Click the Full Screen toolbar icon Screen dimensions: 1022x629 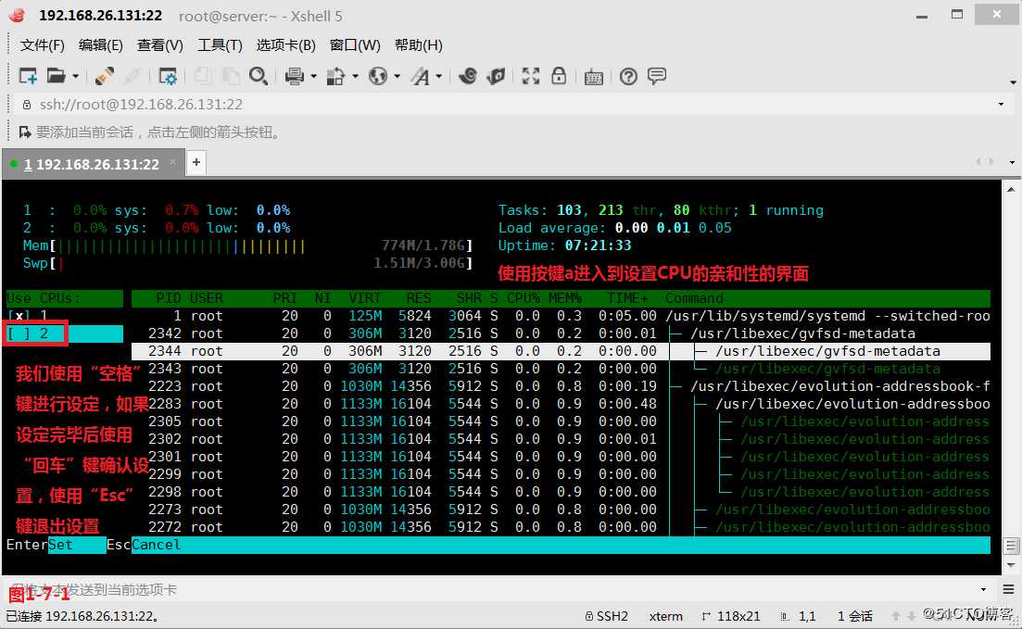tap(531, 76)
